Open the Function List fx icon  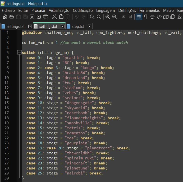click(179, 17)
